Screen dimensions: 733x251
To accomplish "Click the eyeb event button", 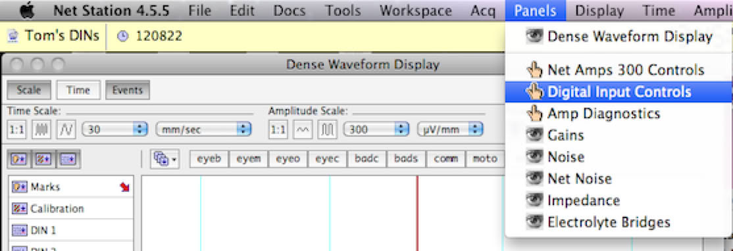I will point(209,159).
